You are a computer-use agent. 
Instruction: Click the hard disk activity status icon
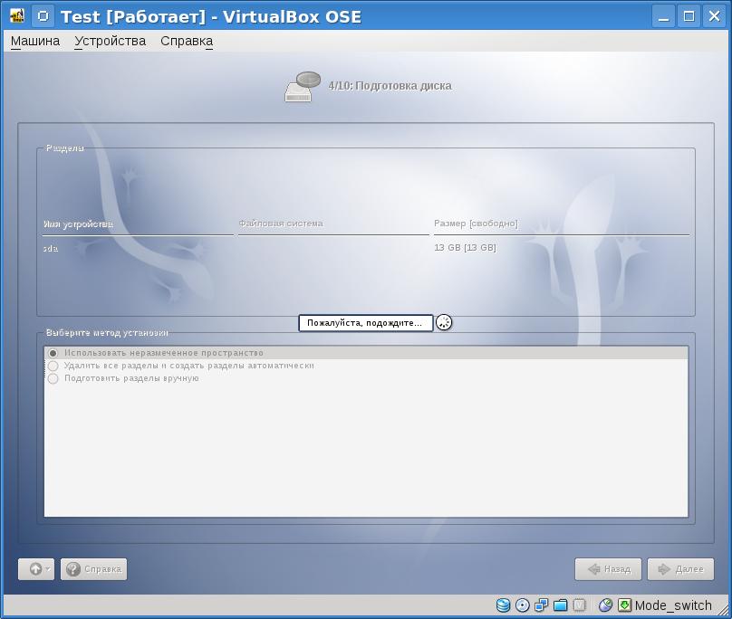click(504, 605)
